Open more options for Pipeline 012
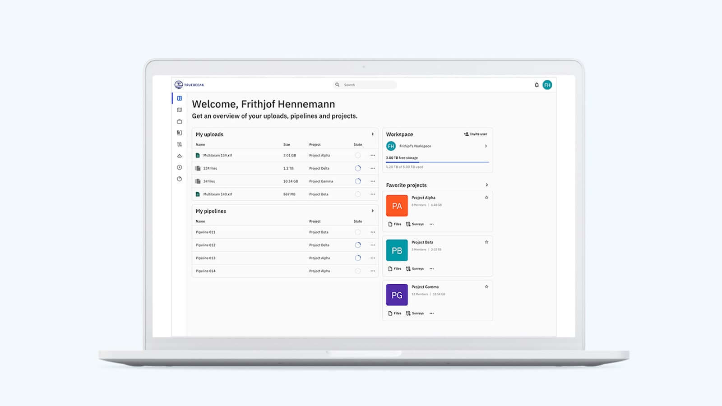This screenshot has height=406, width=722. click(373, 245)
